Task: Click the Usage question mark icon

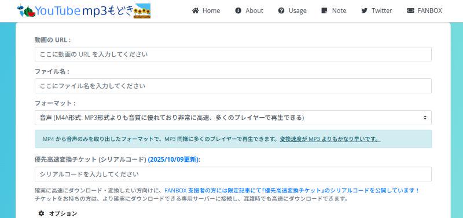Action: 281,10
